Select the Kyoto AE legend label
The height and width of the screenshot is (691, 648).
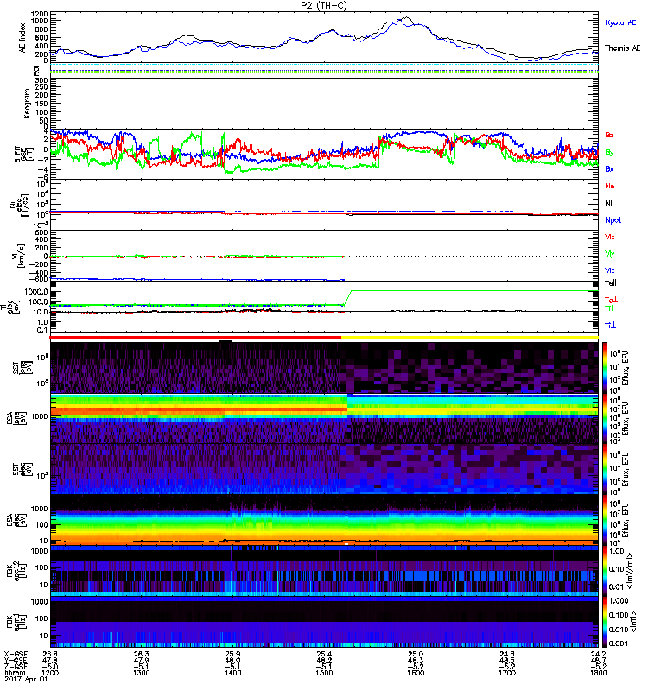pos(620,22)
